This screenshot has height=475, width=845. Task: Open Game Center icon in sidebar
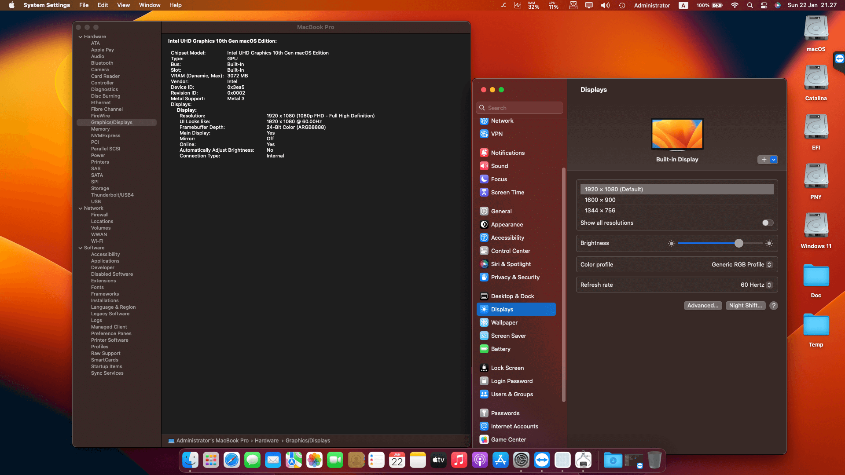point(484,439)
